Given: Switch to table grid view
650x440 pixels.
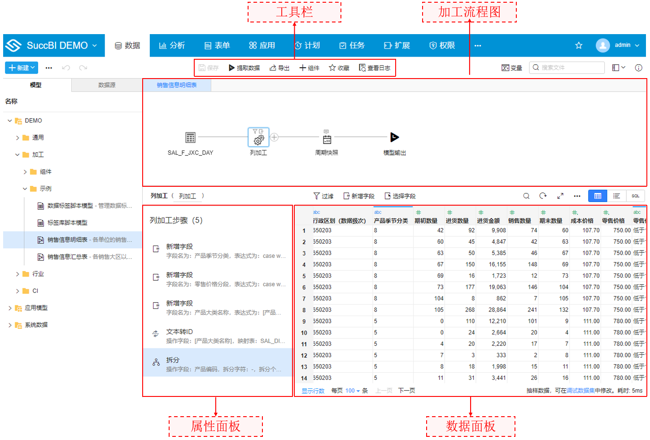Looking at the screenshot, I should (x=598, y=196).
